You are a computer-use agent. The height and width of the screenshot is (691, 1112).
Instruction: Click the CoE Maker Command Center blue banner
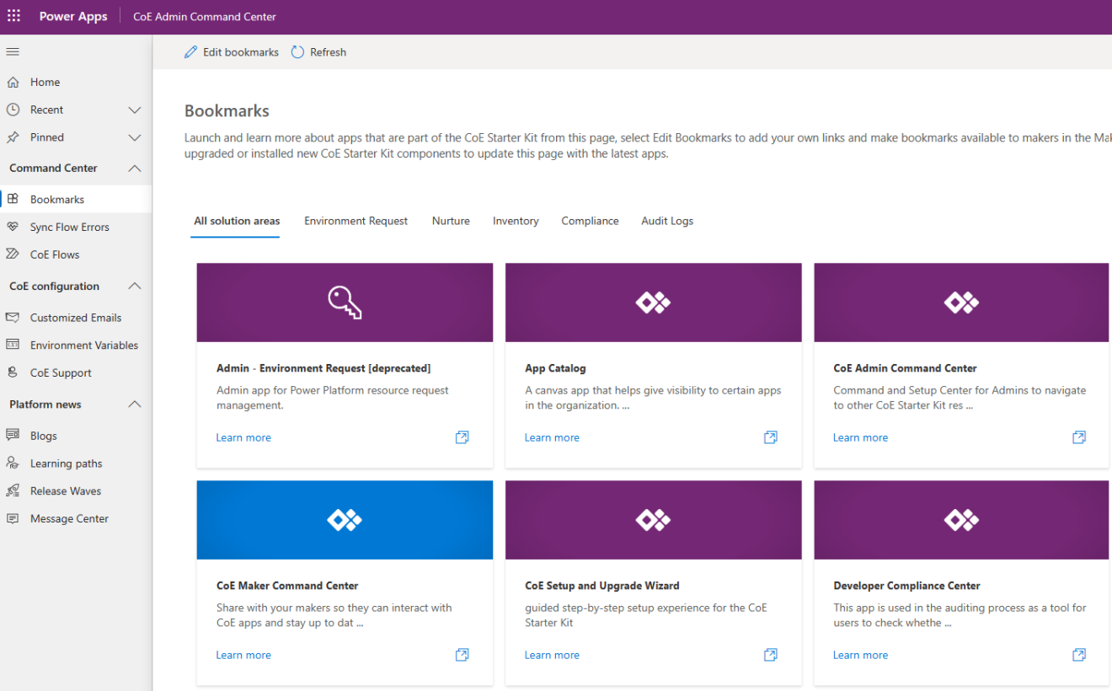point(345,520)
